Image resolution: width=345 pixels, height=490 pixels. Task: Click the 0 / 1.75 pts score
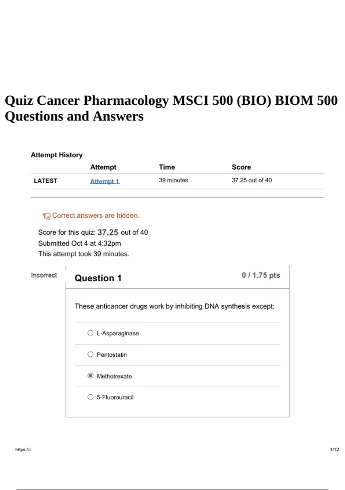tap(261, 275)
